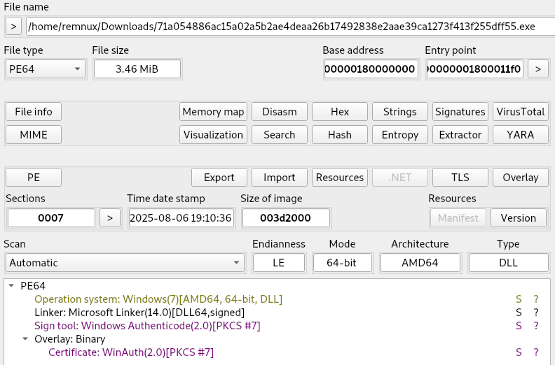Open the Hash tool

[x=340, y=135]
